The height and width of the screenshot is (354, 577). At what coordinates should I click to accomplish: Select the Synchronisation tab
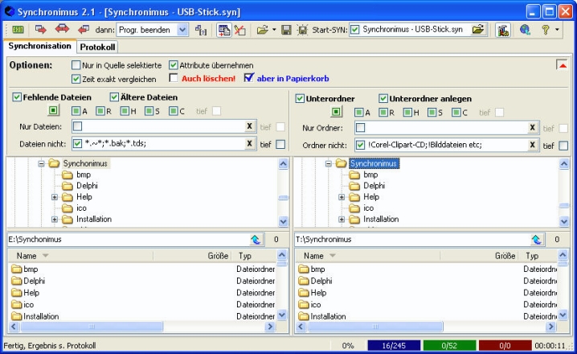[39, 46]
